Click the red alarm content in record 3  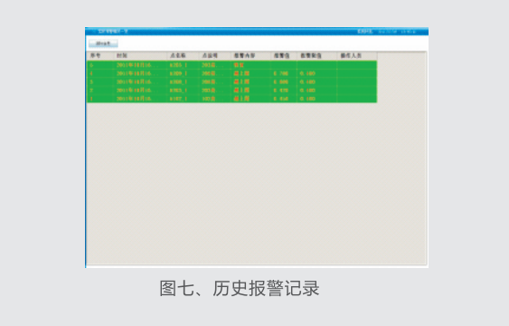[x=241, y=81]
